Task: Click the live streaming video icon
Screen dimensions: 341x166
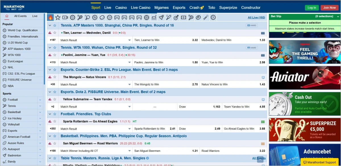Action: pos(65,17)
